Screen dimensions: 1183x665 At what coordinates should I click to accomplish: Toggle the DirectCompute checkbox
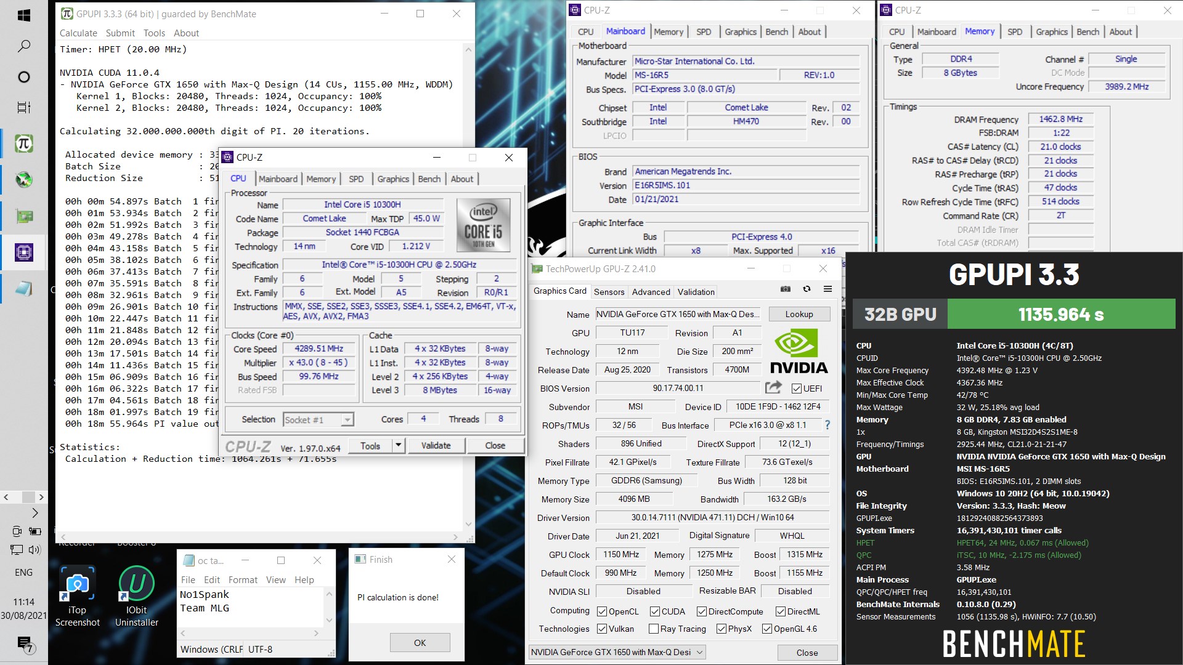point(701,611)
